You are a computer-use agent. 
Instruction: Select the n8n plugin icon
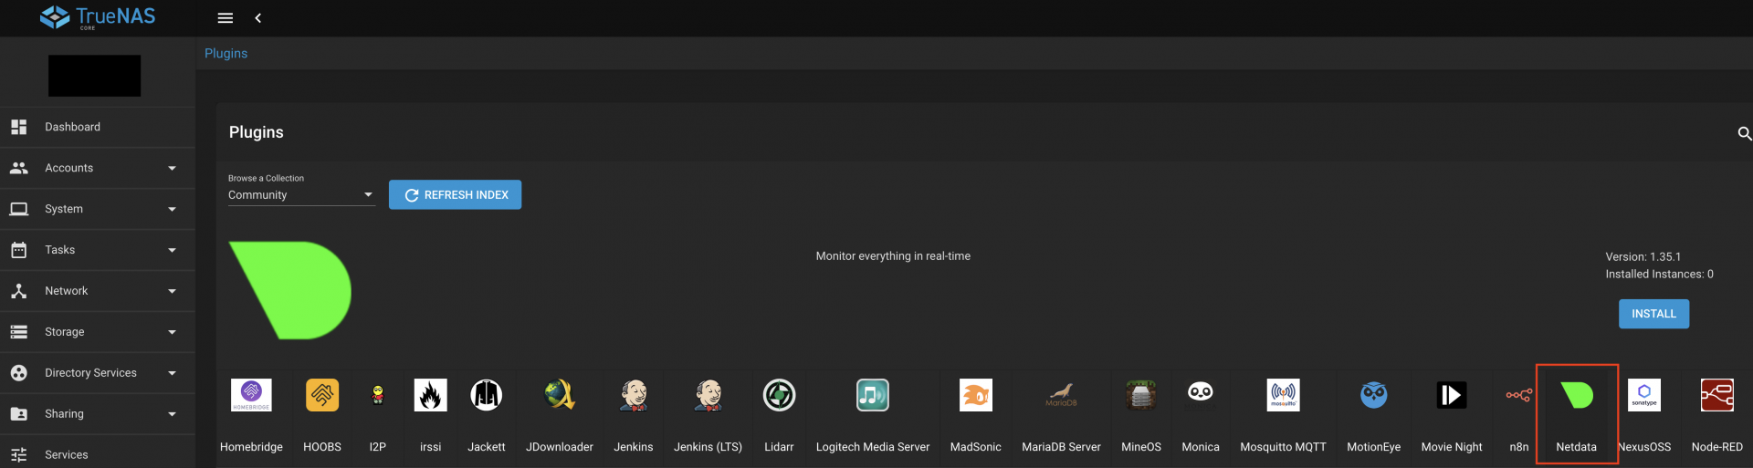pos(1519,395)
